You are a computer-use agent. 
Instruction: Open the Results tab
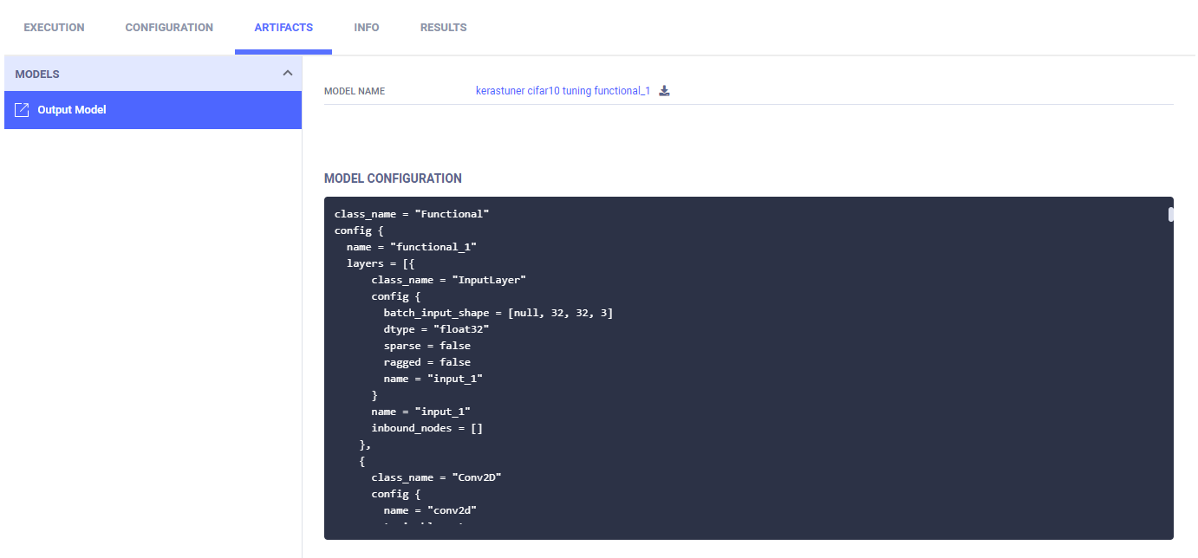(x=444, y=28)
